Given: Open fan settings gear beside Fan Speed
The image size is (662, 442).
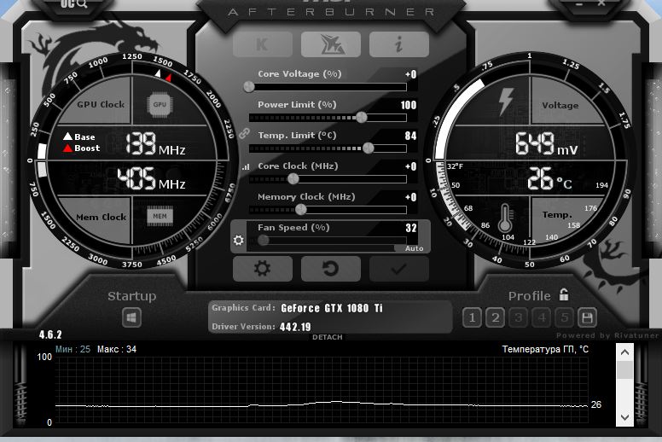Looking at the screenshot, I should point(239,241).
